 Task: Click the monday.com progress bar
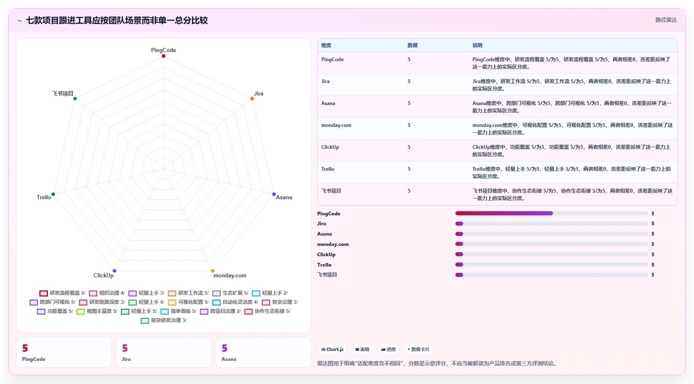coord(551,244)
